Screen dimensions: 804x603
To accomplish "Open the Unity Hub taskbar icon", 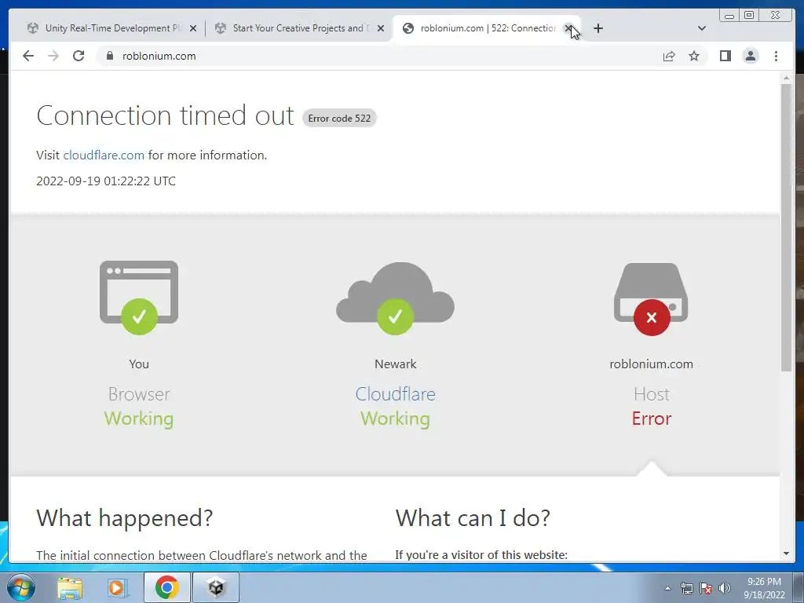I will coord(216,587).
